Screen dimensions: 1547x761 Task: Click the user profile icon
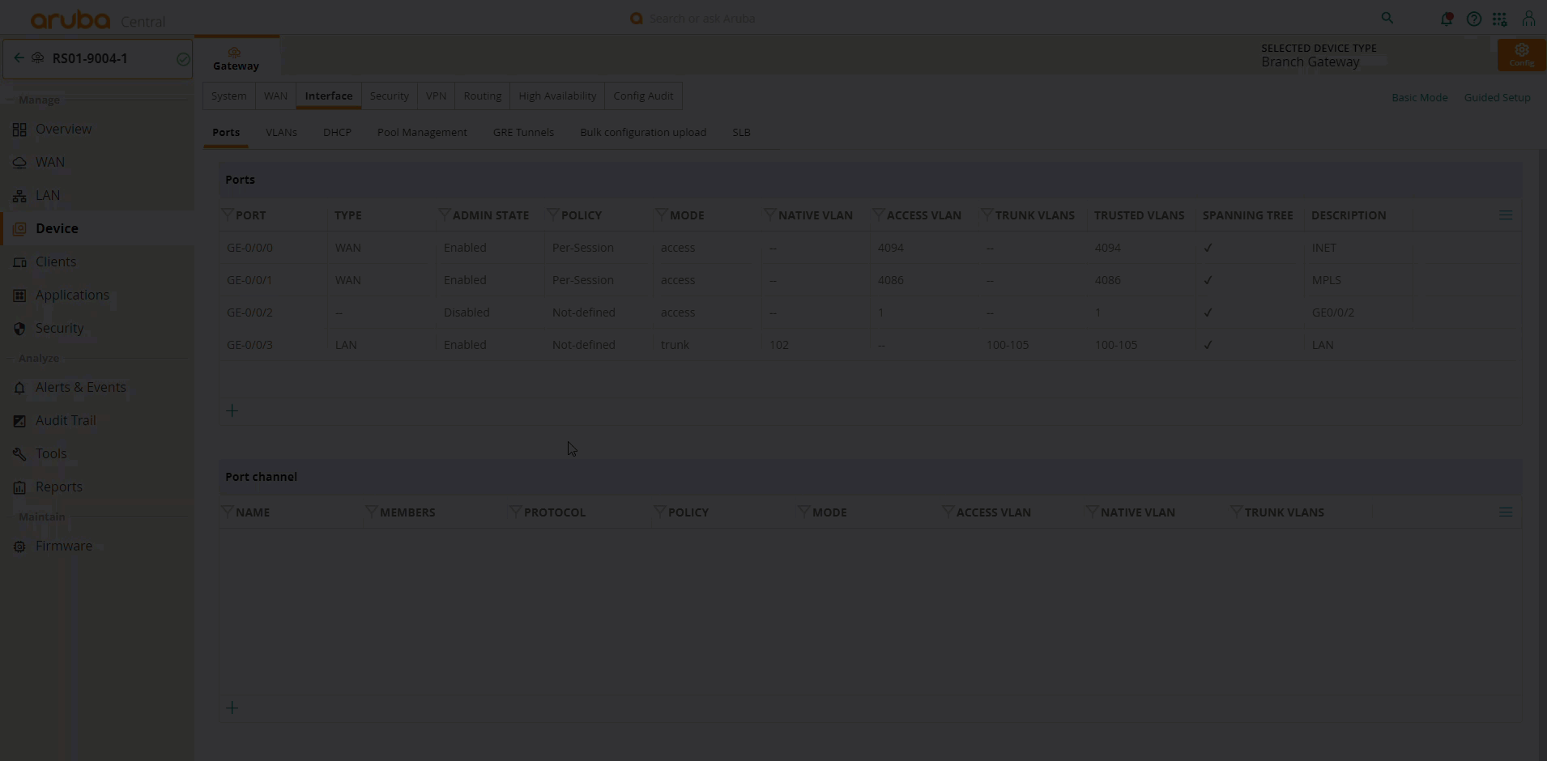pos(1528,19)
